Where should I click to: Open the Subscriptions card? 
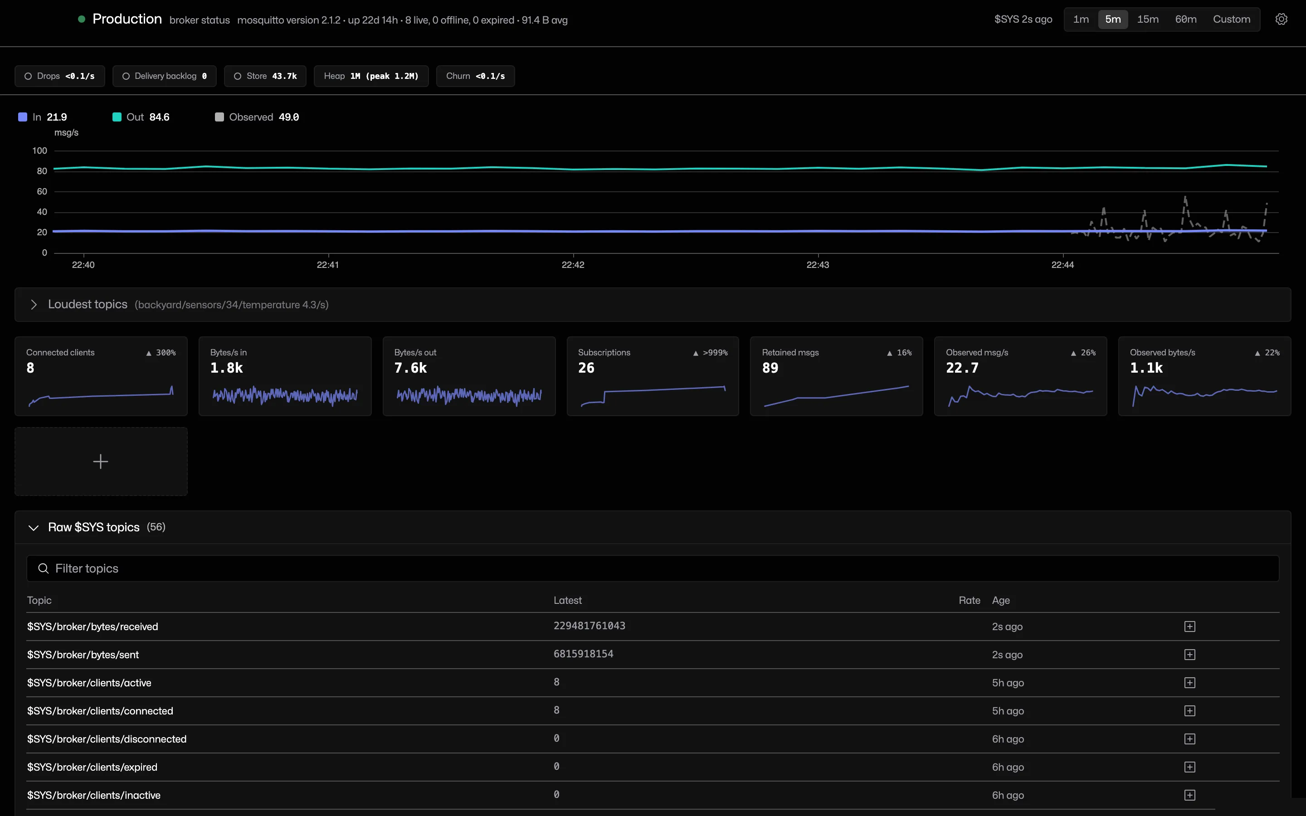pos(653,376)
